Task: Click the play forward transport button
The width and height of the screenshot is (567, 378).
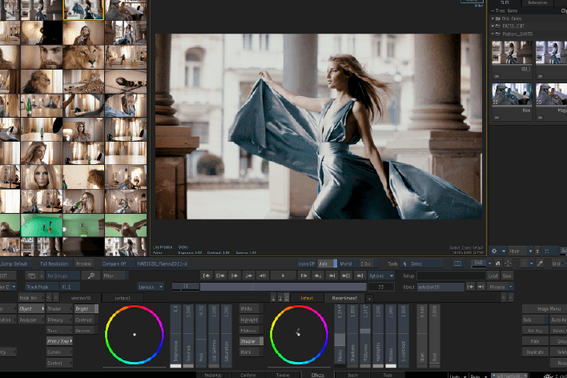Action: pyautogui.click(x=283, y=275)
